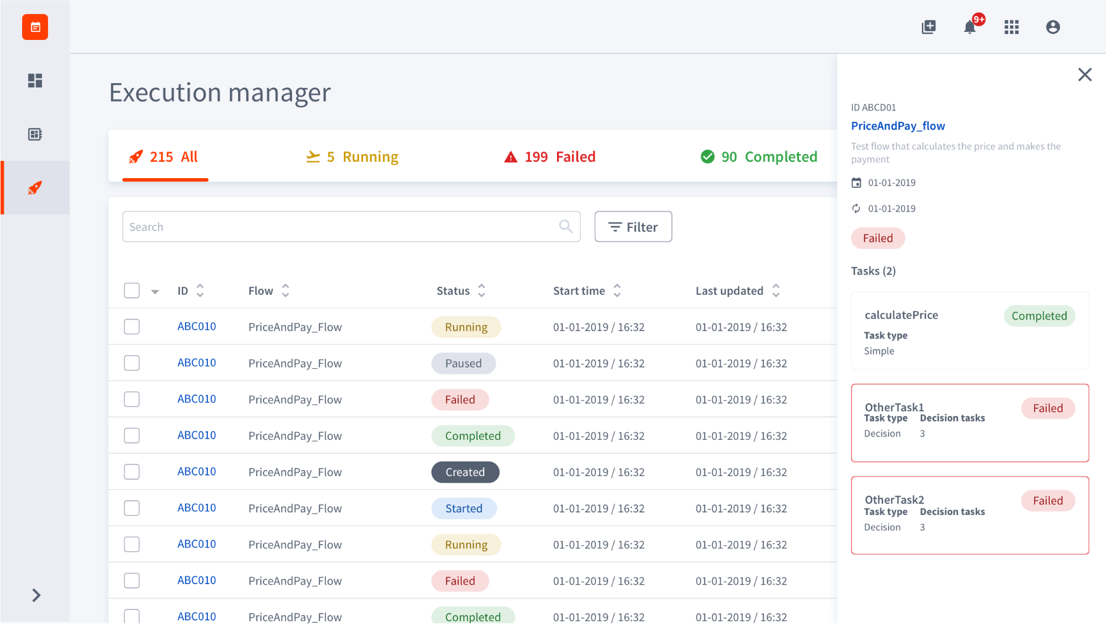Click the calendar start date icon in panel
This screenshot has width=1107, height=624.
pyautogui.click(x=857, y=182)
